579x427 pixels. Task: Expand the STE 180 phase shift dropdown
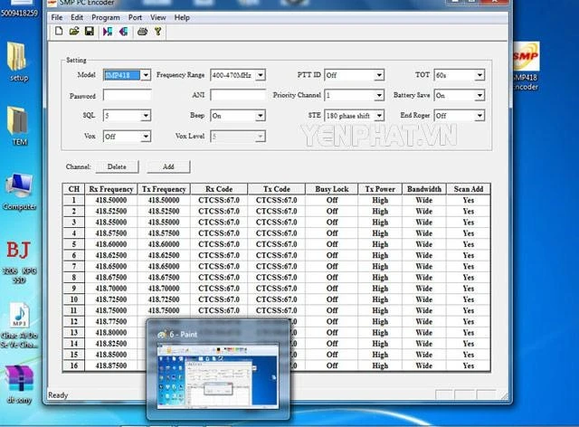[x=379, y=116]
